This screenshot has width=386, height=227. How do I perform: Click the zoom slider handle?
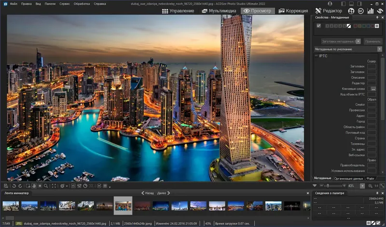point(328,186)
